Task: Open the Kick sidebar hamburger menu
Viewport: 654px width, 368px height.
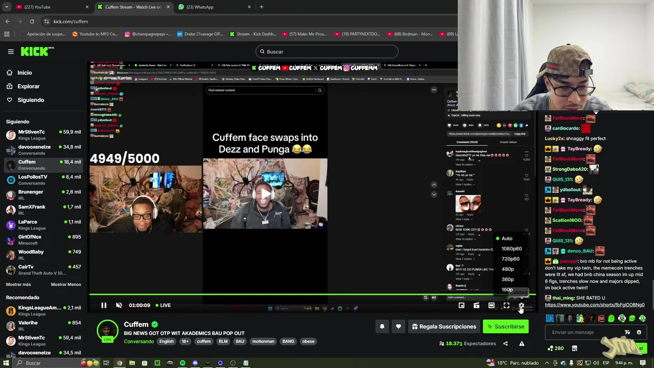Action: [11, 52]
